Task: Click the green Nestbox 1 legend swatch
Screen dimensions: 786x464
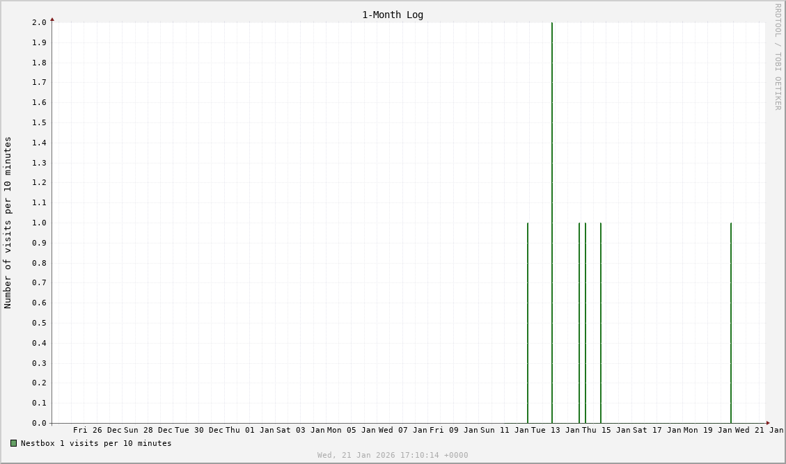Action: [13, 443]
